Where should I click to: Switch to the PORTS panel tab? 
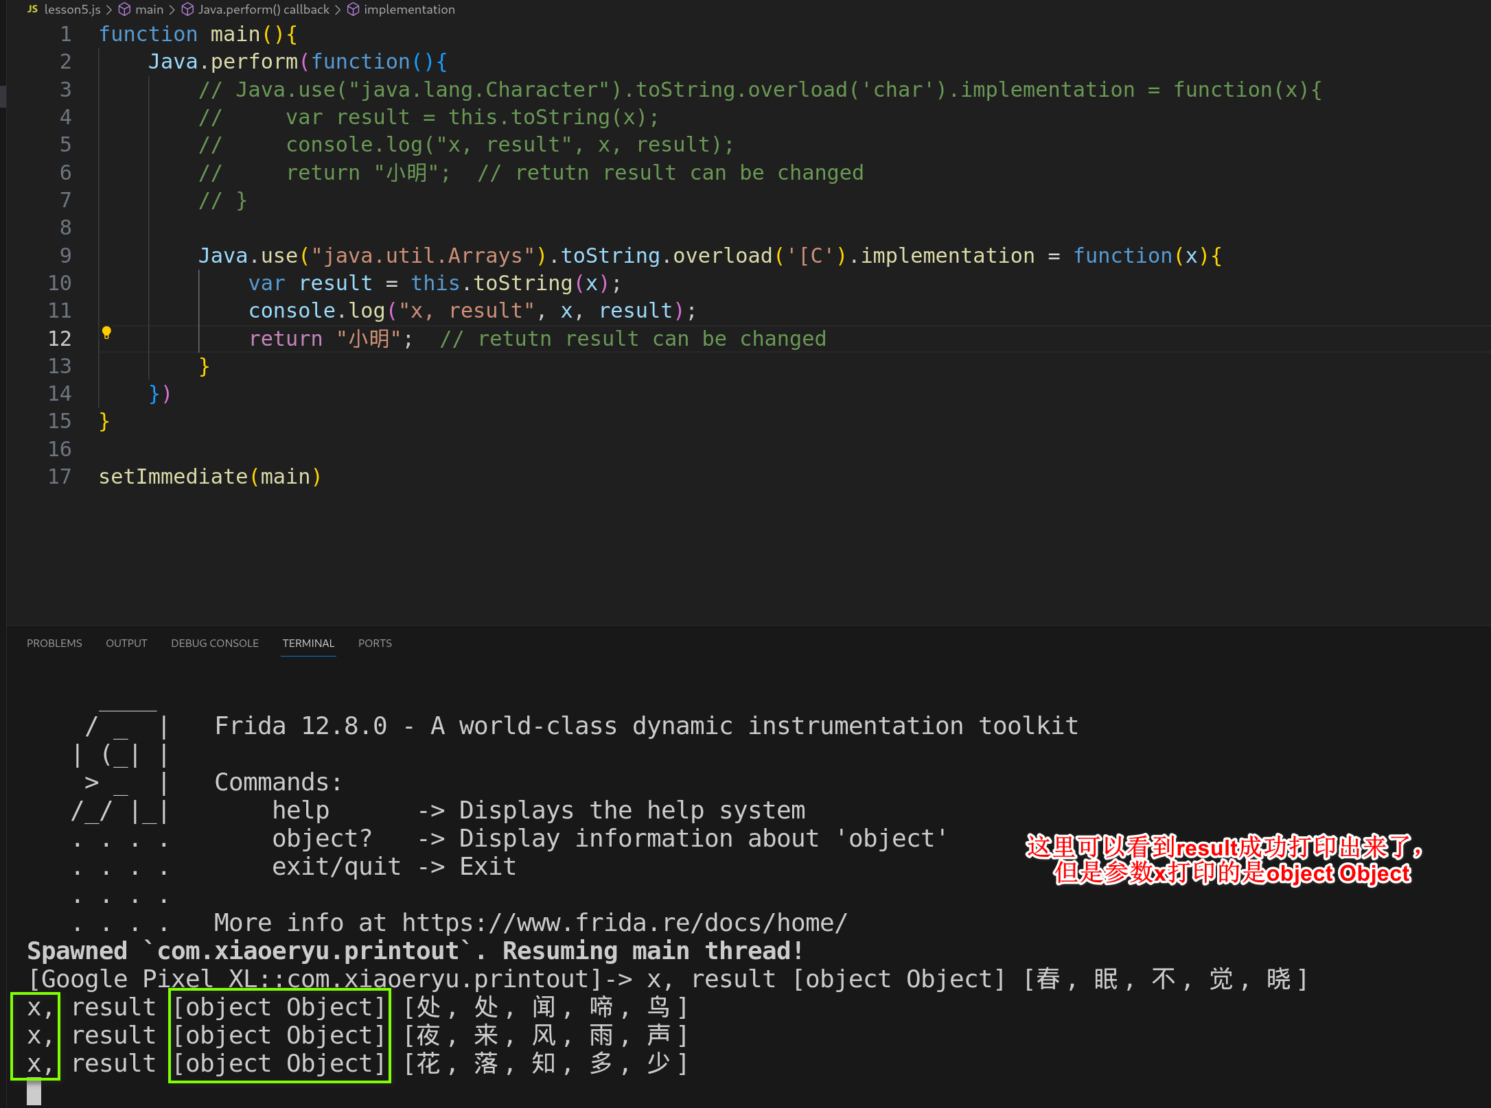375,643
